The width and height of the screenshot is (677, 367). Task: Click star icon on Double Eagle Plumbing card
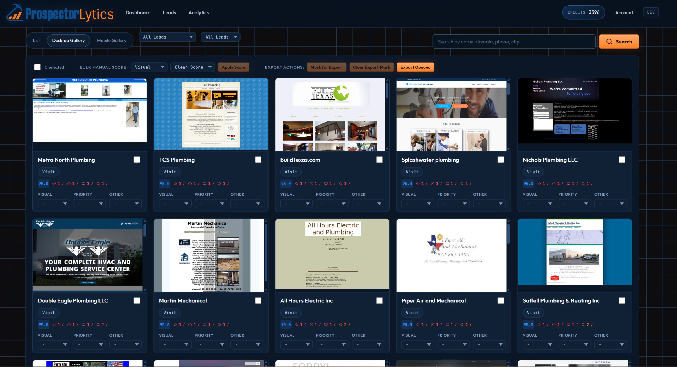pos(54,325)
